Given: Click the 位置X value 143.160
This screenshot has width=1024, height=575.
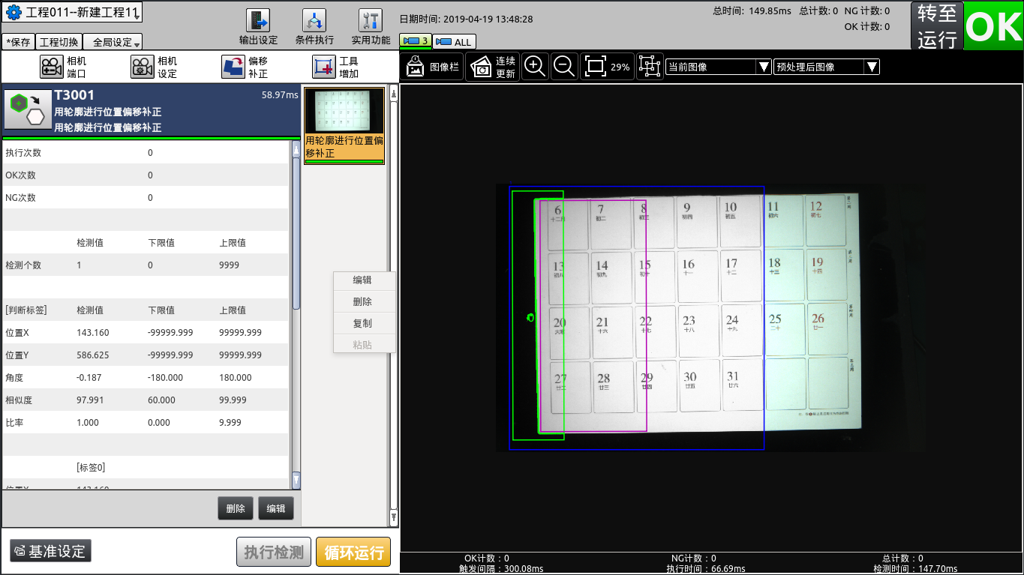Looking at the screenshot, I should click(93, 333).
